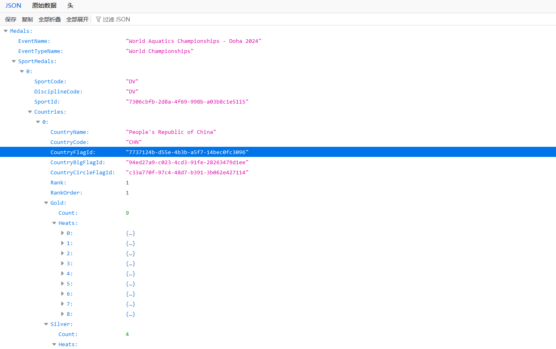556x349 pixels.
Task: Collapse item 0 under Countries
Action: point(38,122)
